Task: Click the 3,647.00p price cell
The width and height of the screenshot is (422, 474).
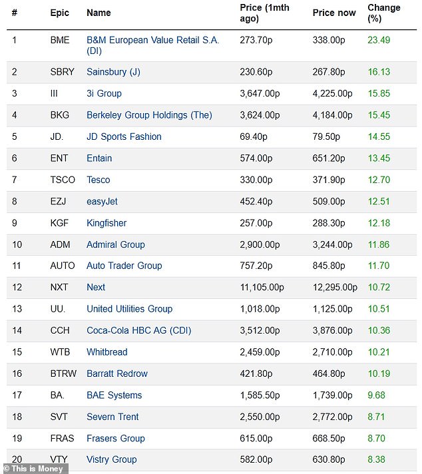Action: 260,93
